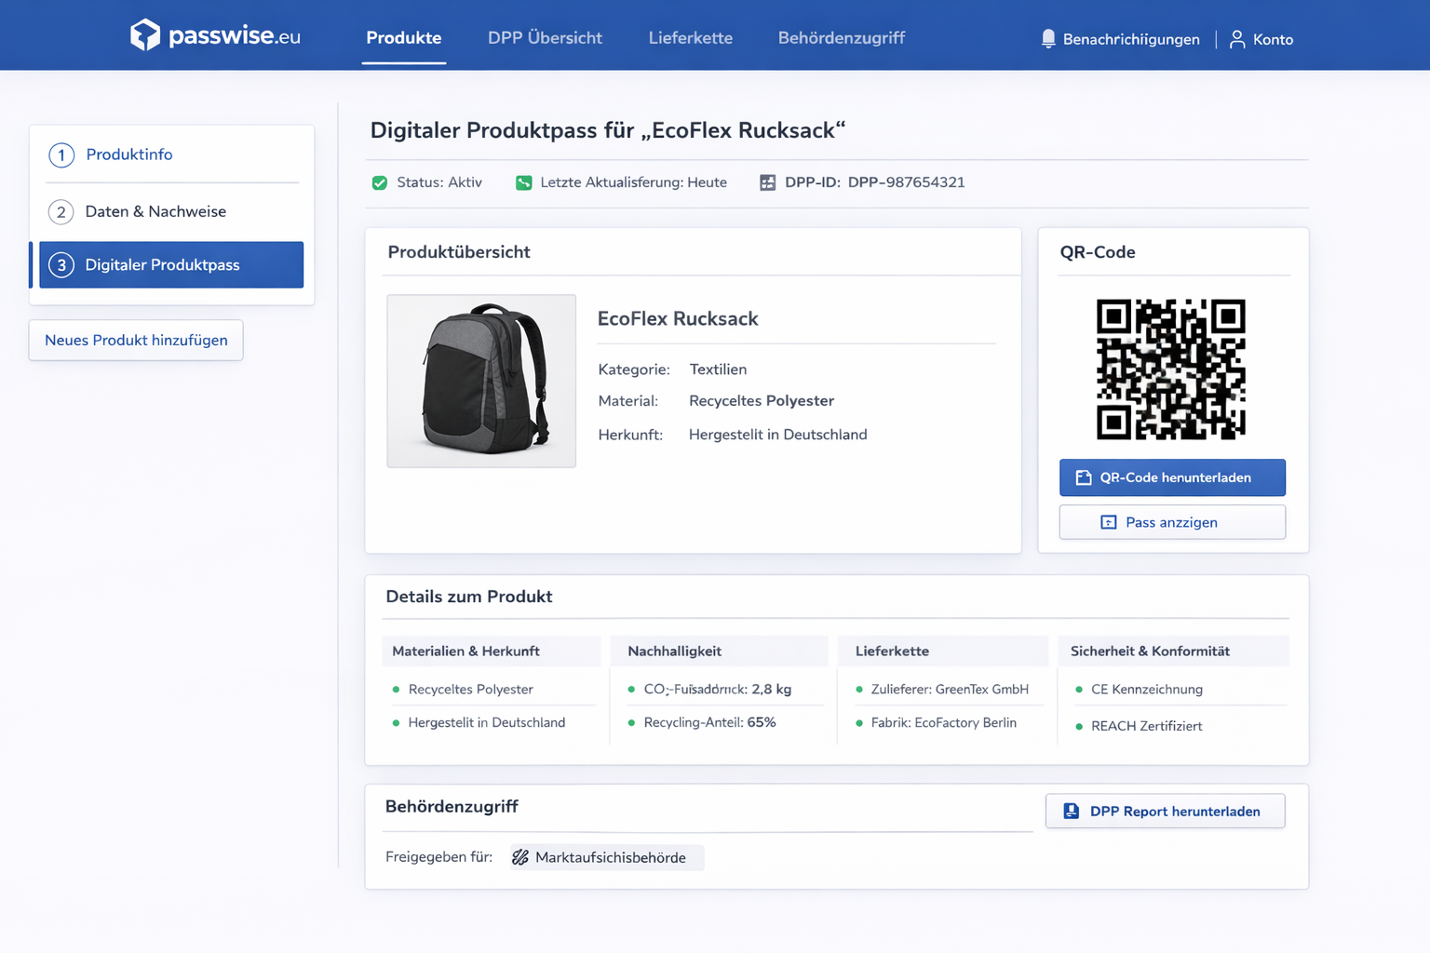This screenshot has width=1430, height=953.
Task: Select the Digitaler Produktpass step
Action: [x=171, y=265]
